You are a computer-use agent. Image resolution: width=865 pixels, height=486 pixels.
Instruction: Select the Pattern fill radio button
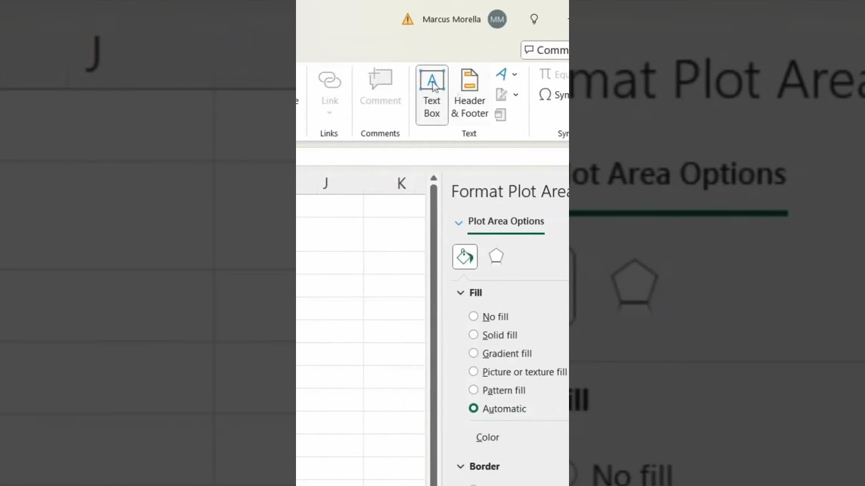[x=473, y=389]
